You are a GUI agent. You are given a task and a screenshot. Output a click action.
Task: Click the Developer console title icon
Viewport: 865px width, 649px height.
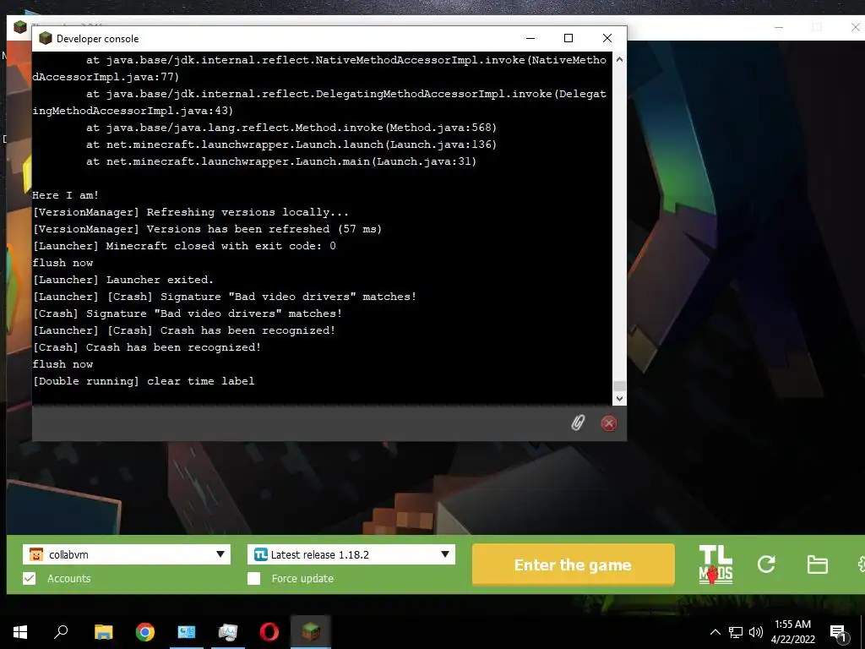point(46,38)
